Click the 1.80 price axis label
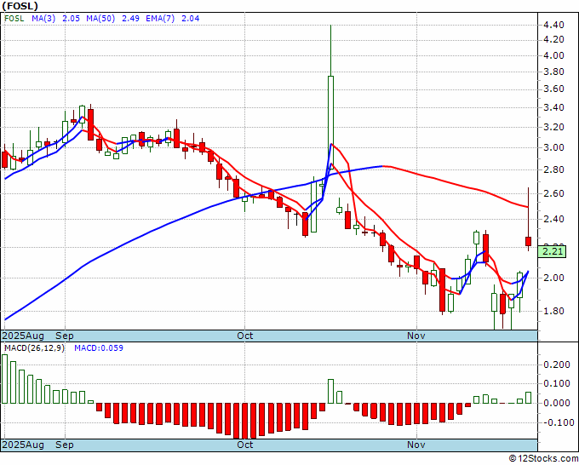This screenshot has width=579, height=465. [x=553, y=311]
